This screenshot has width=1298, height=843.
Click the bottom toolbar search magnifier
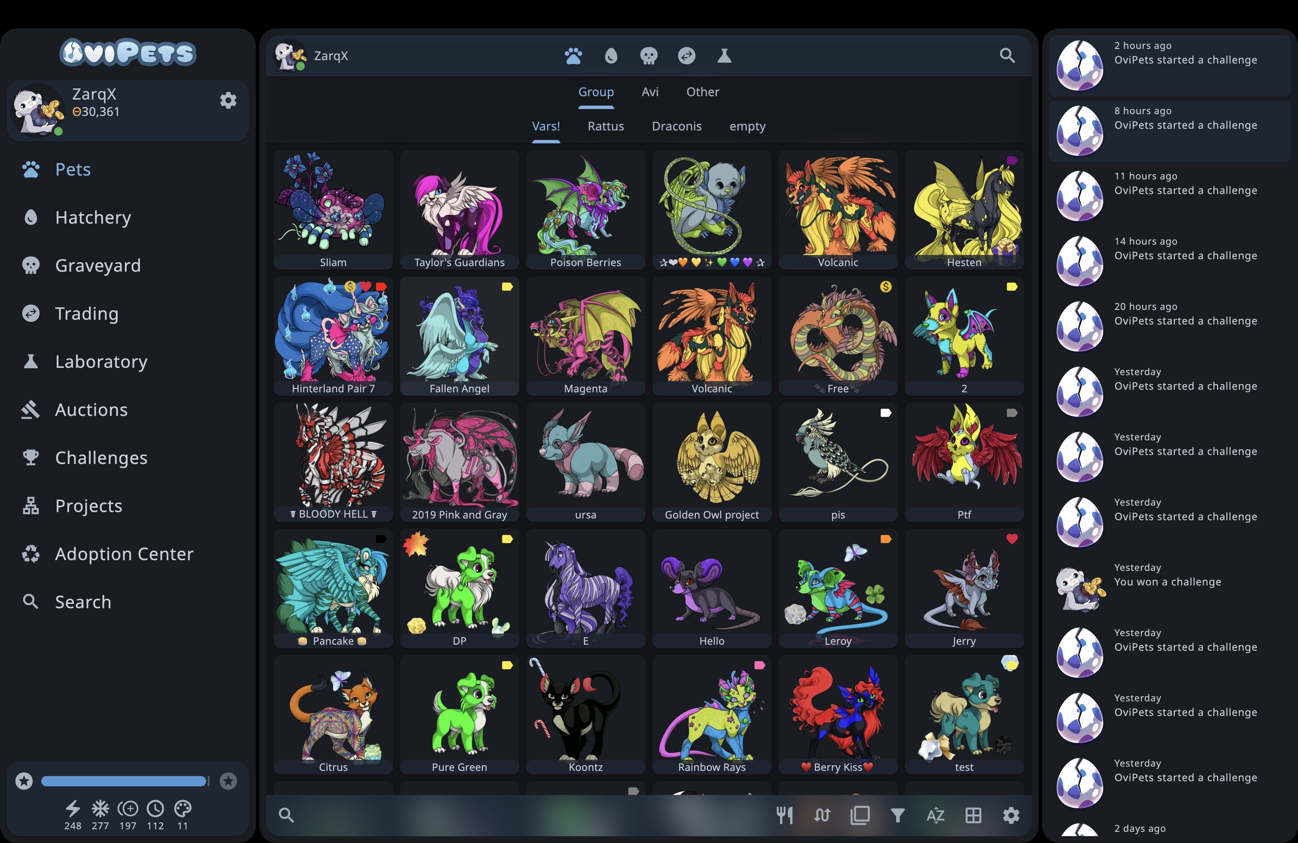pos(286,815)
